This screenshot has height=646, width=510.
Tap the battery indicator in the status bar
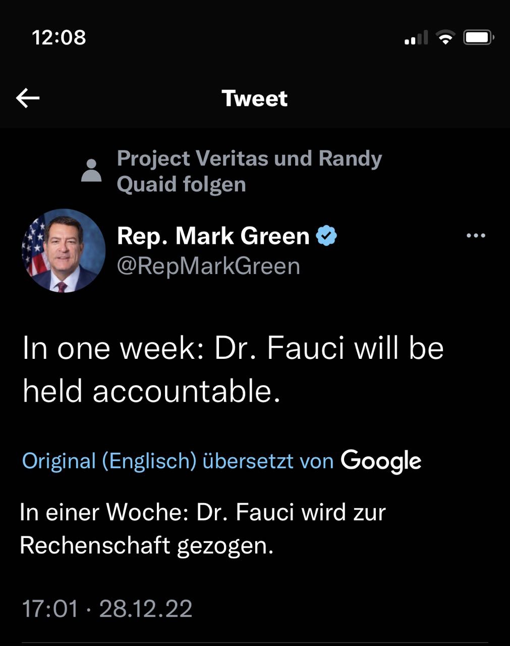click(x=478, y=36)
